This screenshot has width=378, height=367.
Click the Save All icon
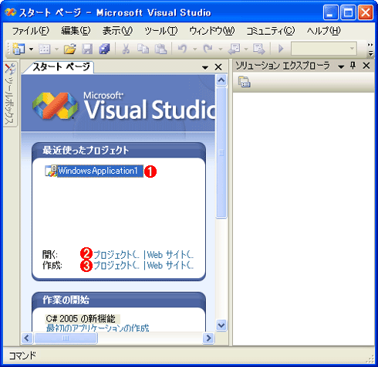click(104, 49)
